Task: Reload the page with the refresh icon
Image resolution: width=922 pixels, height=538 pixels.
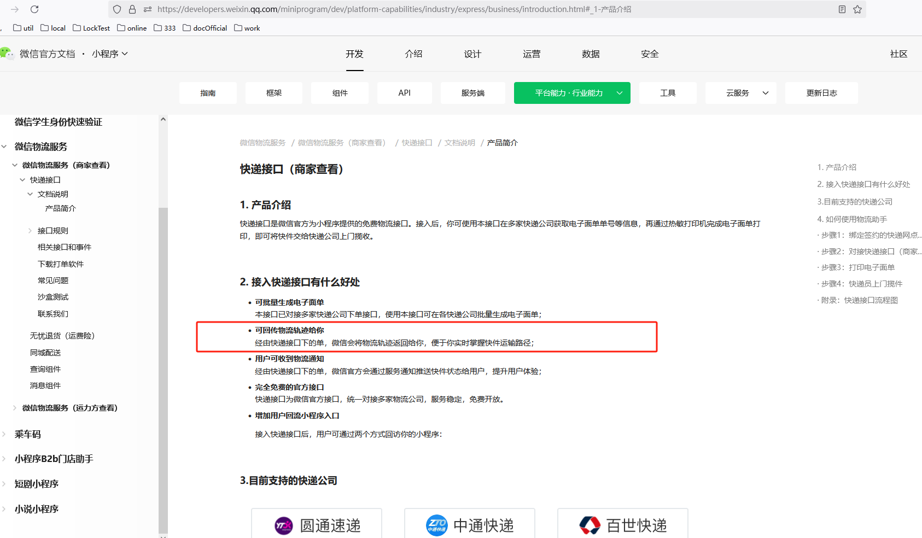Action: coord(34,9)
